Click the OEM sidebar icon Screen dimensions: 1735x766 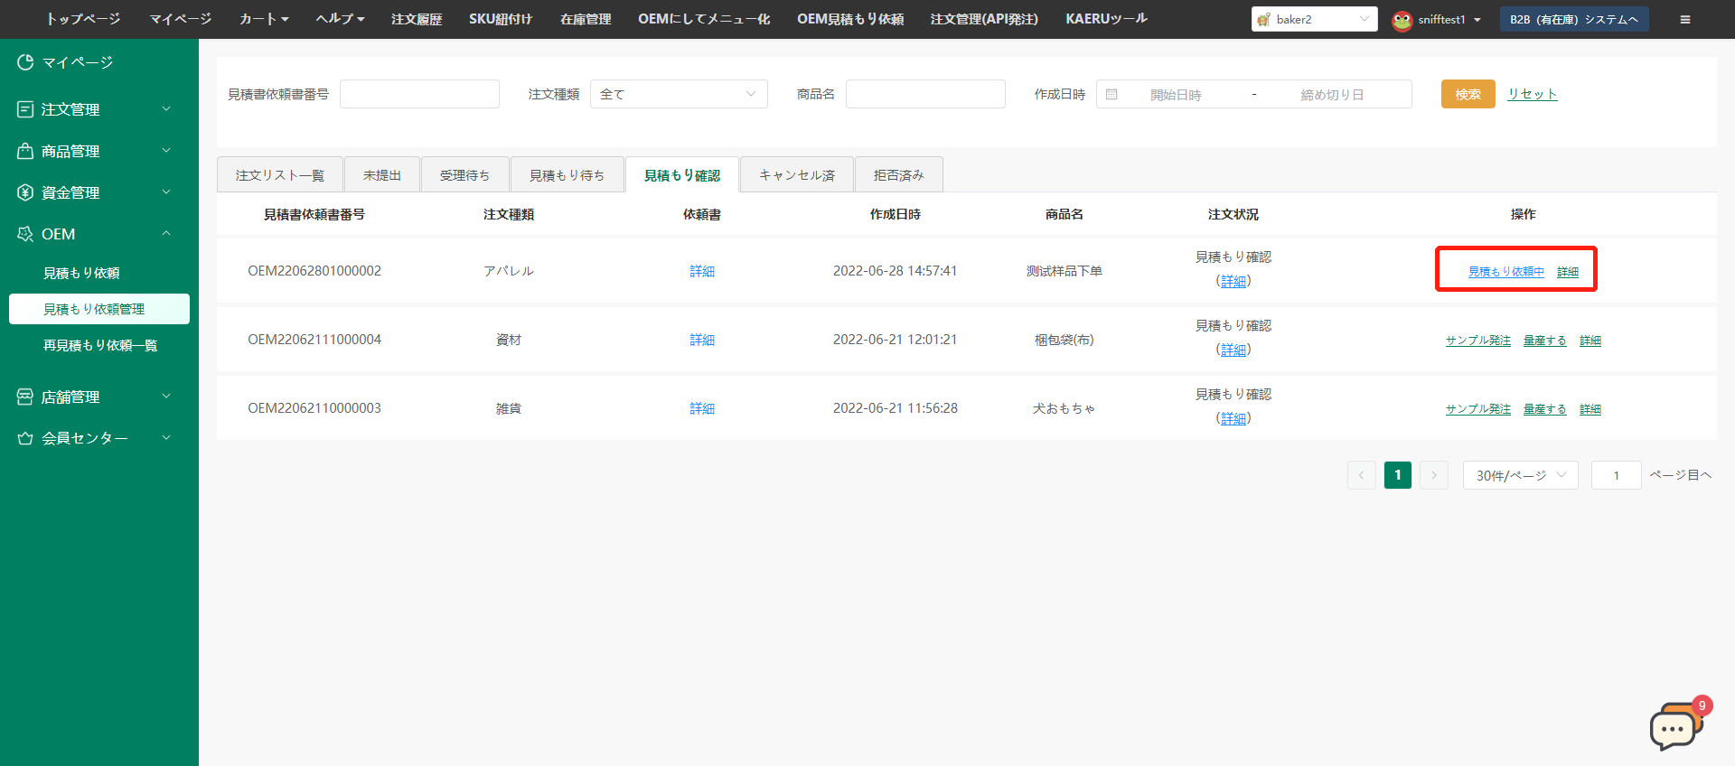point(25,234)
